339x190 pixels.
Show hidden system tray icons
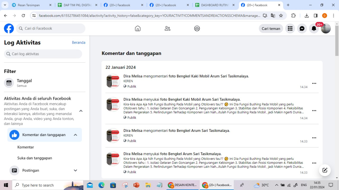pos(276,185)
